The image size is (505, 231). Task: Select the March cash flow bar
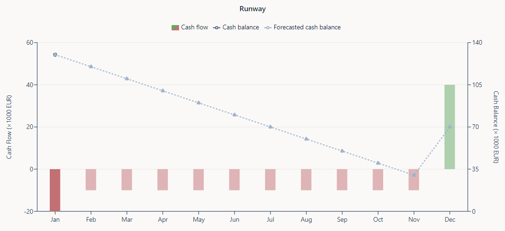(127, 179)
